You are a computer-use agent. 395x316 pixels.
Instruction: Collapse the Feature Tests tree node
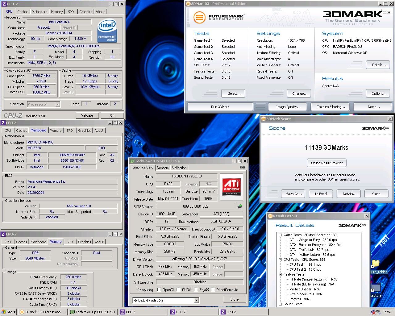click(x=281, y=274)
